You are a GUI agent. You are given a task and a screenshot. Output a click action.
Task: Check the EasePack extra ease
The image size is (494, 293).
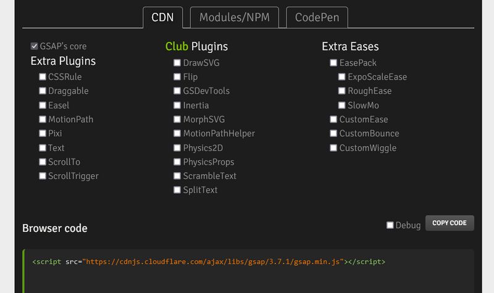333,63
